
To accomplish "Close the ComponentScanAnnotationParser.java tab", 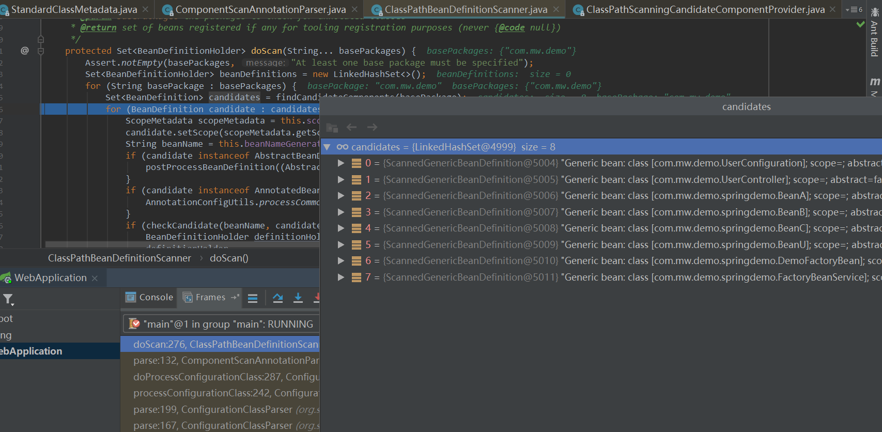I will click(x=354, y=9).
